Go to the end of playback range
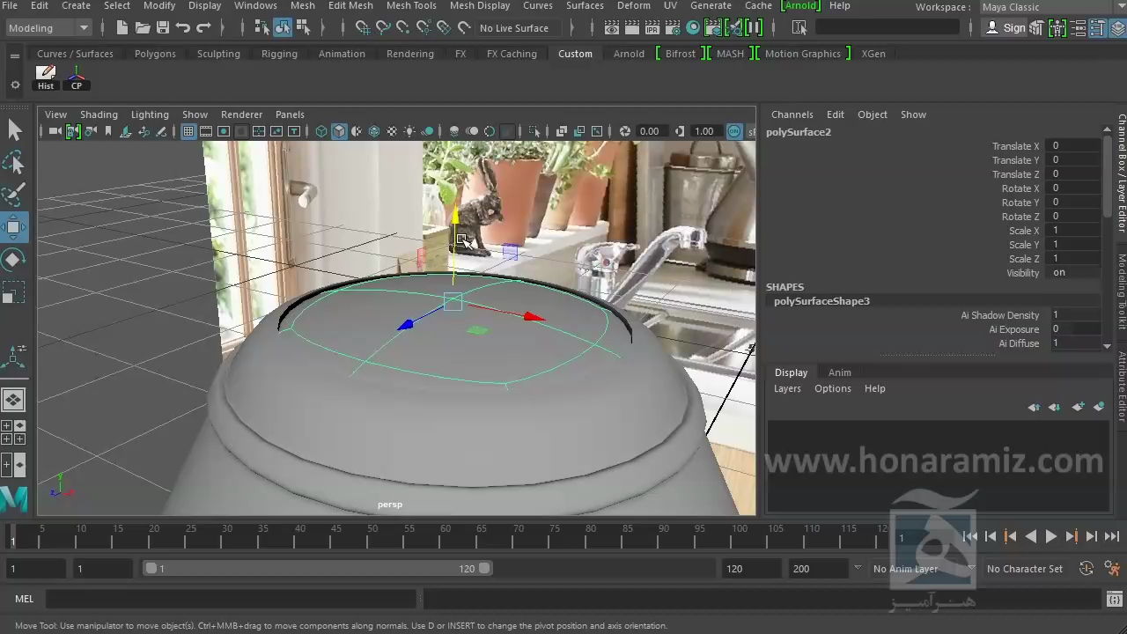The image size is (1127, 634). tap(1112, 536)
